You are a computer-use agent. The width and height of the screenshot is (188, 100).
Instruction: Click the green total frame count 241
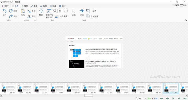tap(149, 98)
